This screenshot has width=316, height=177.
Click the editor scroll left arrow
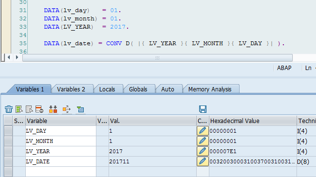pyautogui.click(x=9, y=57)
